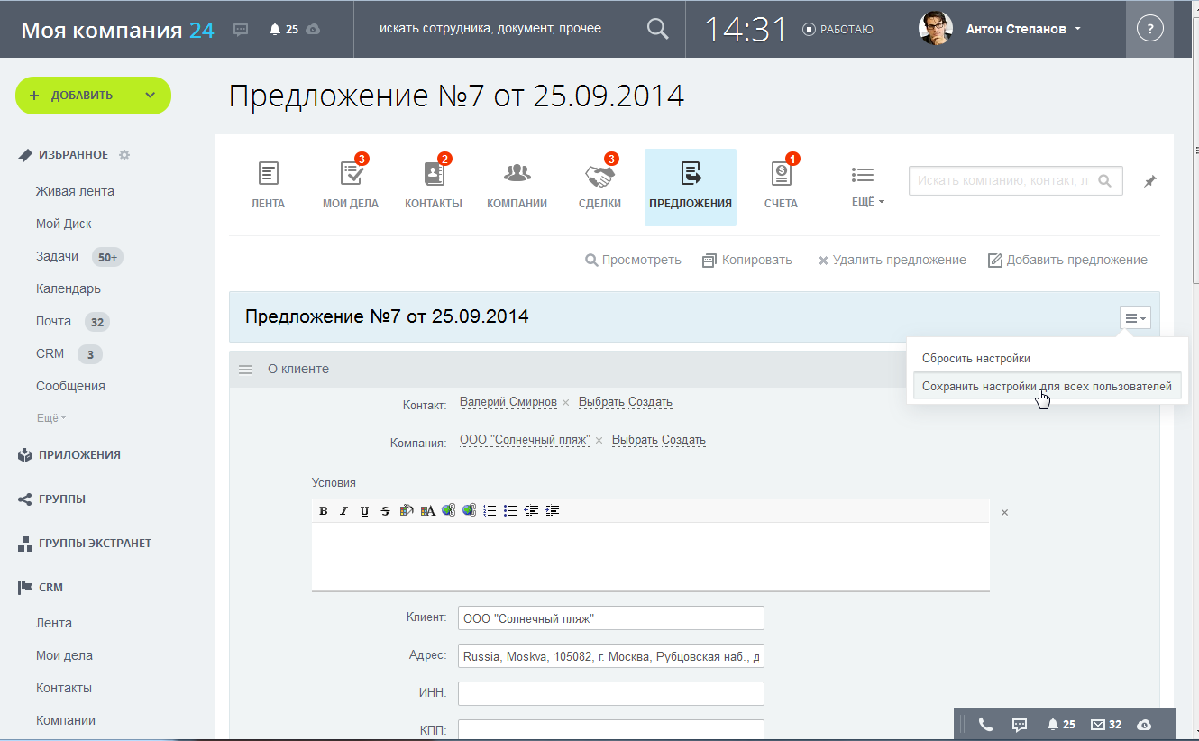Click the phone icon in bottom bar
The image size is (1199, 741).
(x=985, y=724)
